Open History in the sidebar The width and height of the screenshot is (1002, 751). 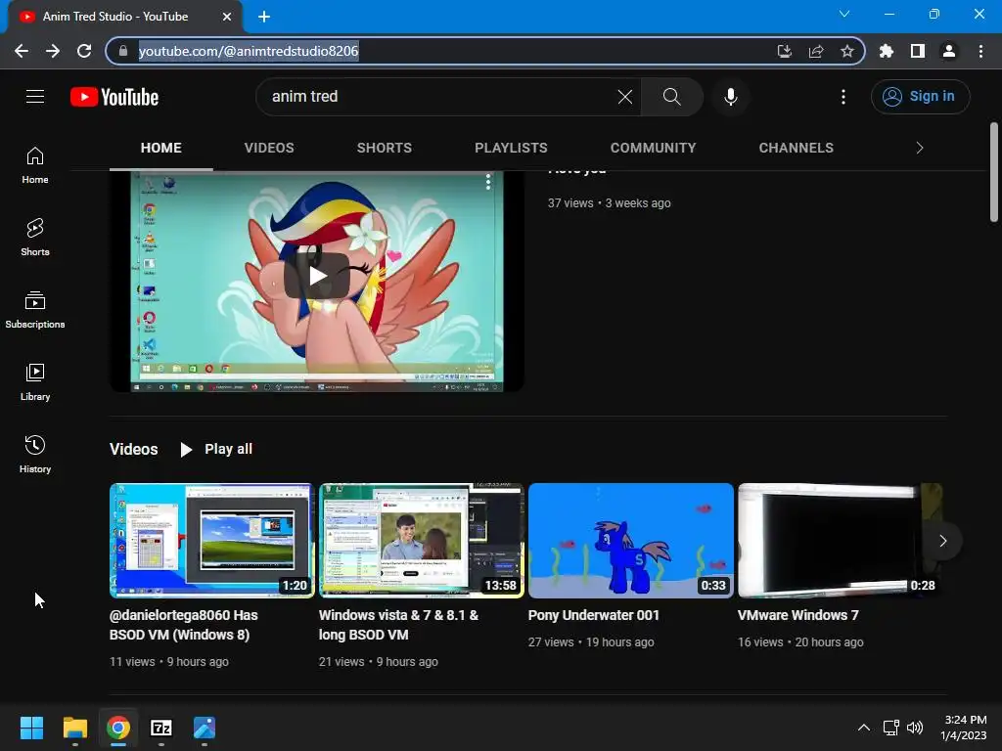(35, 454)
